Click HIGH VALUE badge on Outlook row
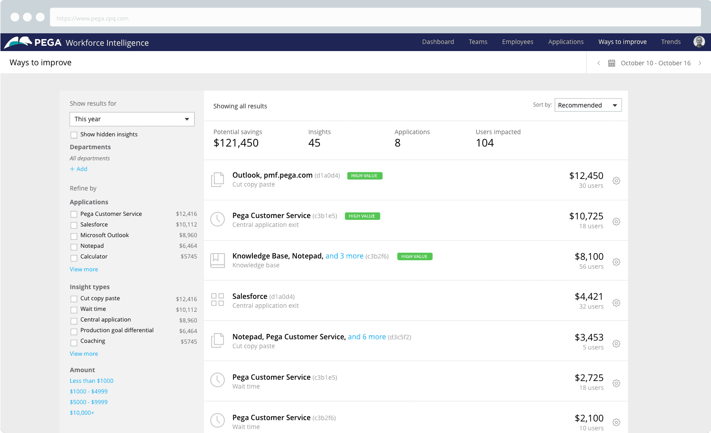 [x=364, y=175]
